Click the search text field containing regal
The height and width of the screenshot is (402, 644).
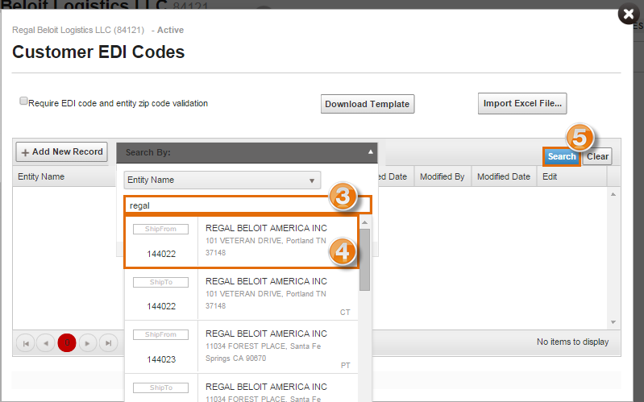click(247, 205)
